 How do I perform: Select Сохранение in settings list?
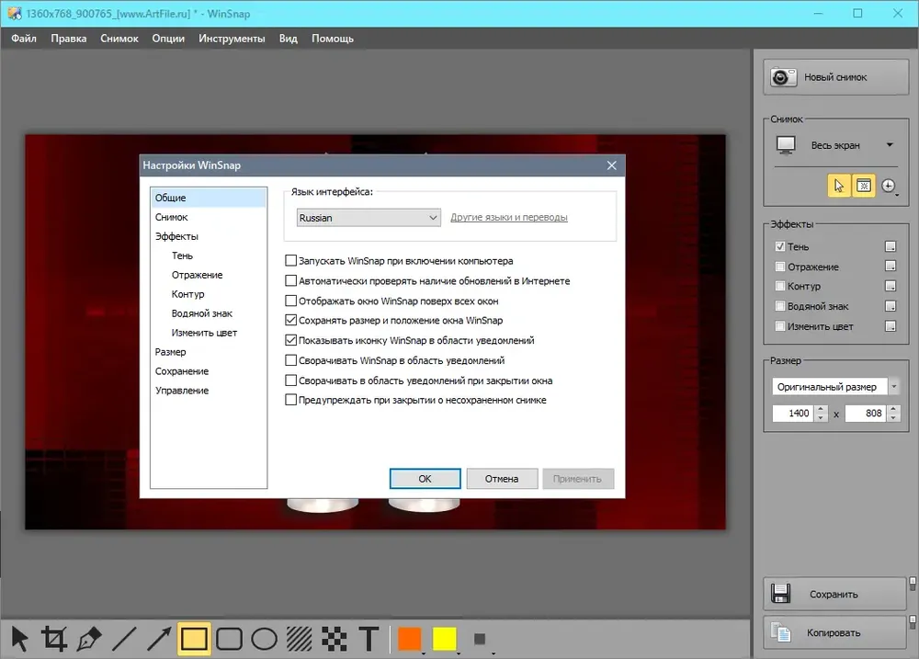point(182,371)
